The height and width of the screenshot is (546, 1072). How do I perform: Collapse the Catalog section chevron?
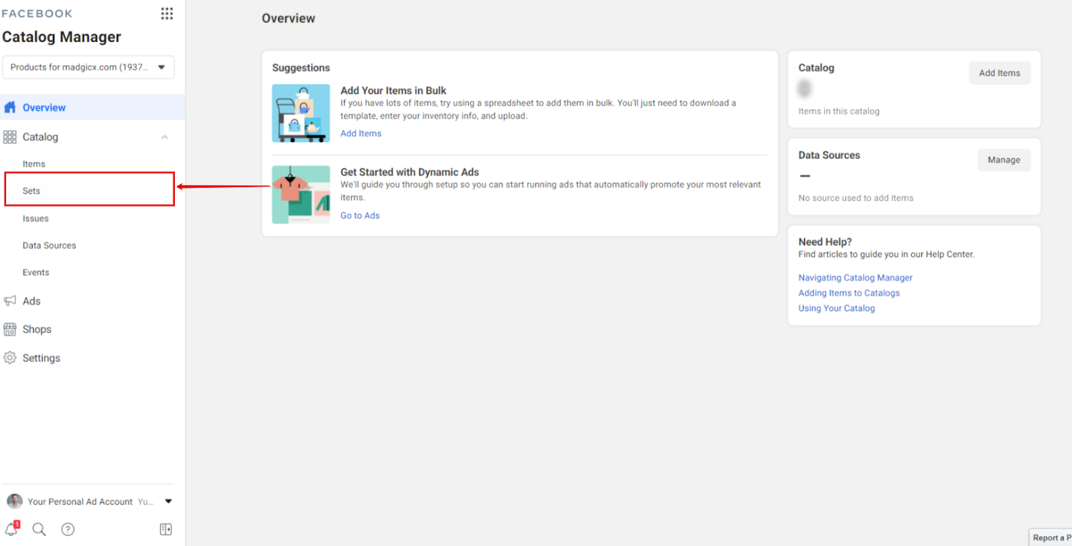coord(165,137)
